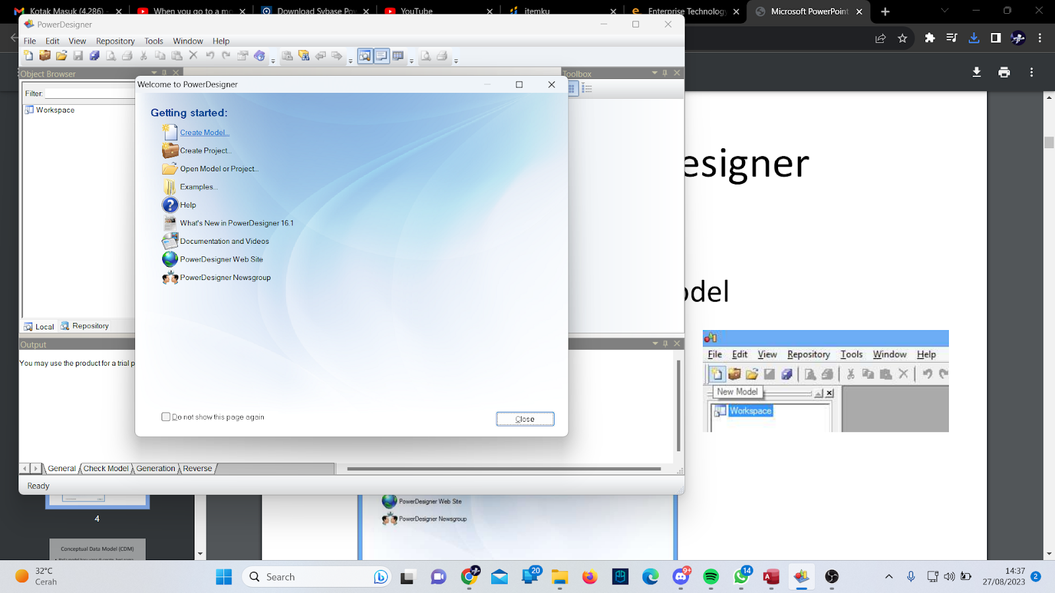Open standard toolbar overflow options arrow
Screen dimensions: 1055x593
[273, 61]
